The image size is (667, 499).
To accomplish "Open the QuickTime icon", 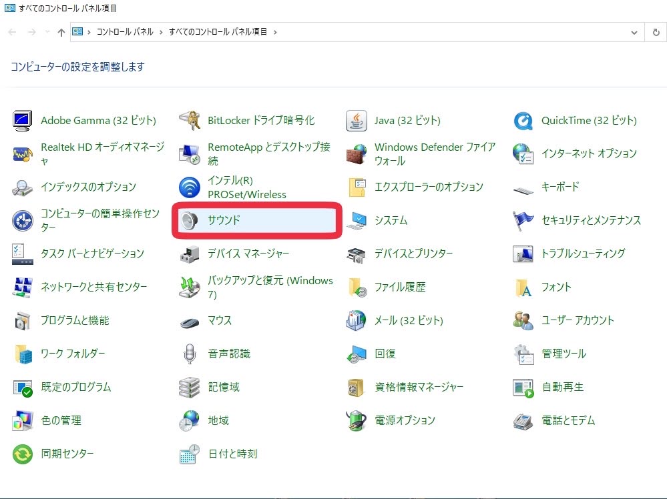I will click(x=523, y=121).
